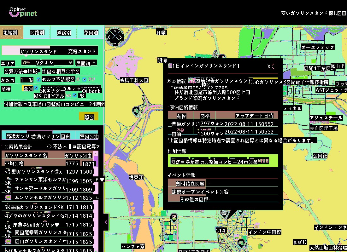Close the gas station info popup

click(269, 66)
